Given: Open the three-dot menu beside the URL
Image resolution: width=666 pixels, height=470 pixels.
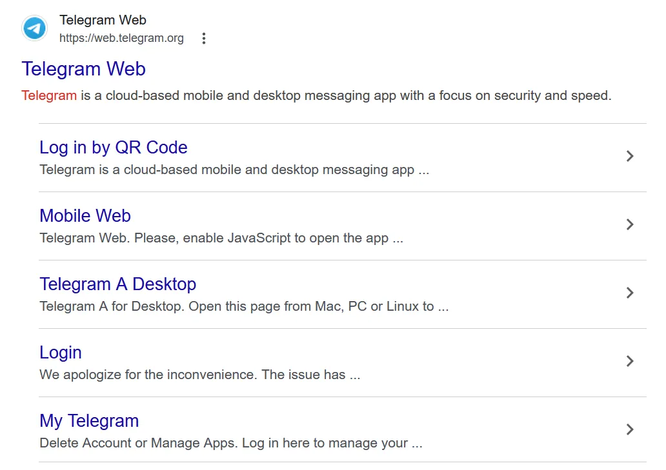Looking at the screenshot, I should point(204,39).
